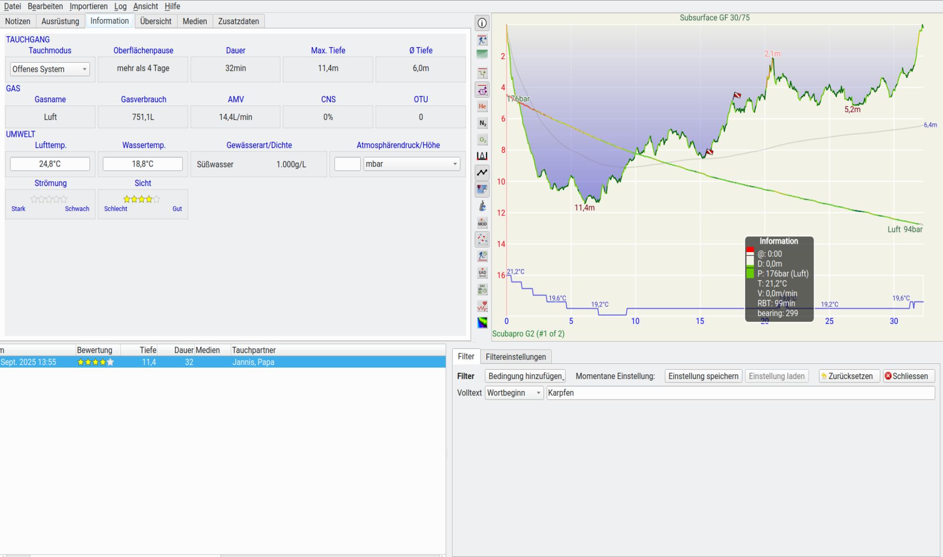943x557 pixels.
Task: Toggle photos on the dive profile
Action: (482, 189)
